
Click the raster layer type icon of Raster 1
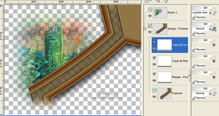pos(150,10)
